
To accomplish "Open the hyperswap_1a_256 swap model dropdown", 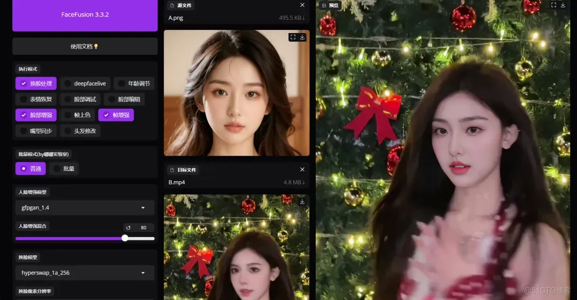I will [85, 273].
